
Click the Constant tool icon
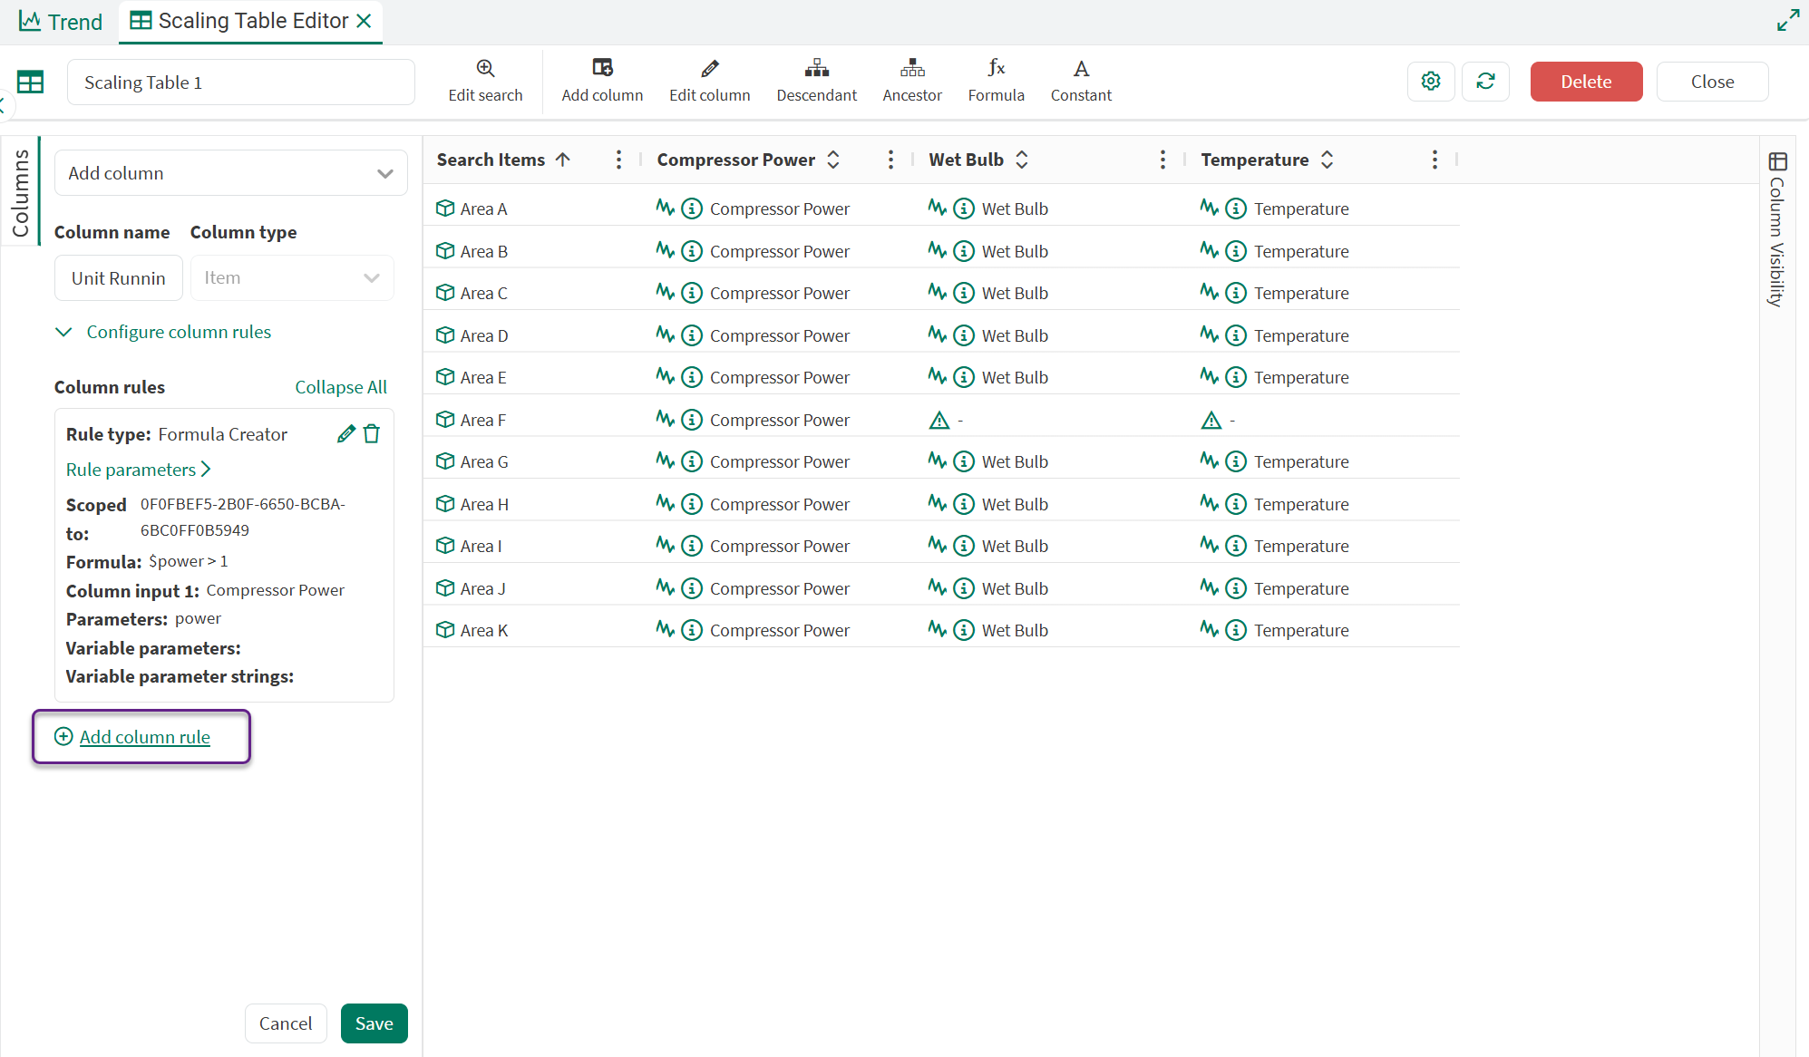click(1081, 68)
